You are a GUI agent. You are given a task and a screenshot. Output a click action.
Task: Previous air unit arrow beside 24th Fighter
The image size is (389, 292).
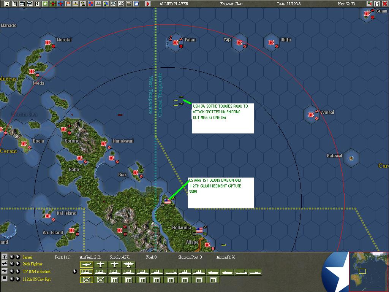click(12, 264)
